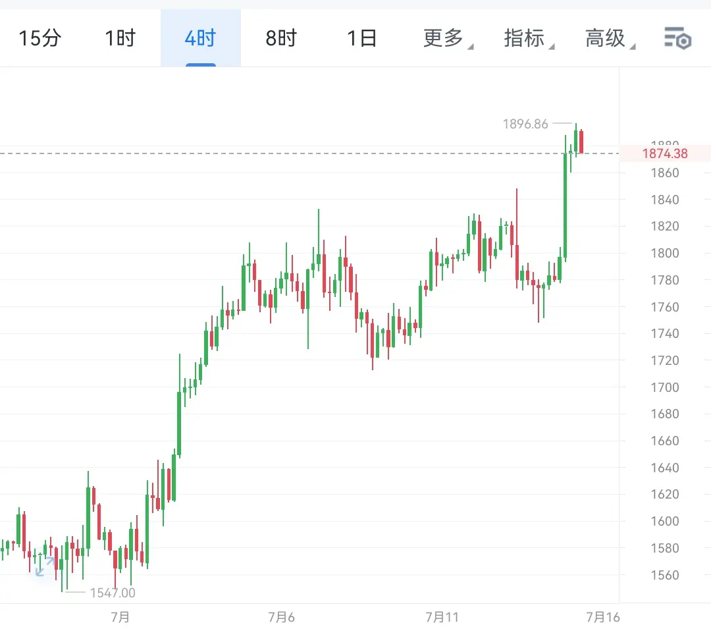Click the current price label 1874.38
The image size is (711, 629).
665,153
